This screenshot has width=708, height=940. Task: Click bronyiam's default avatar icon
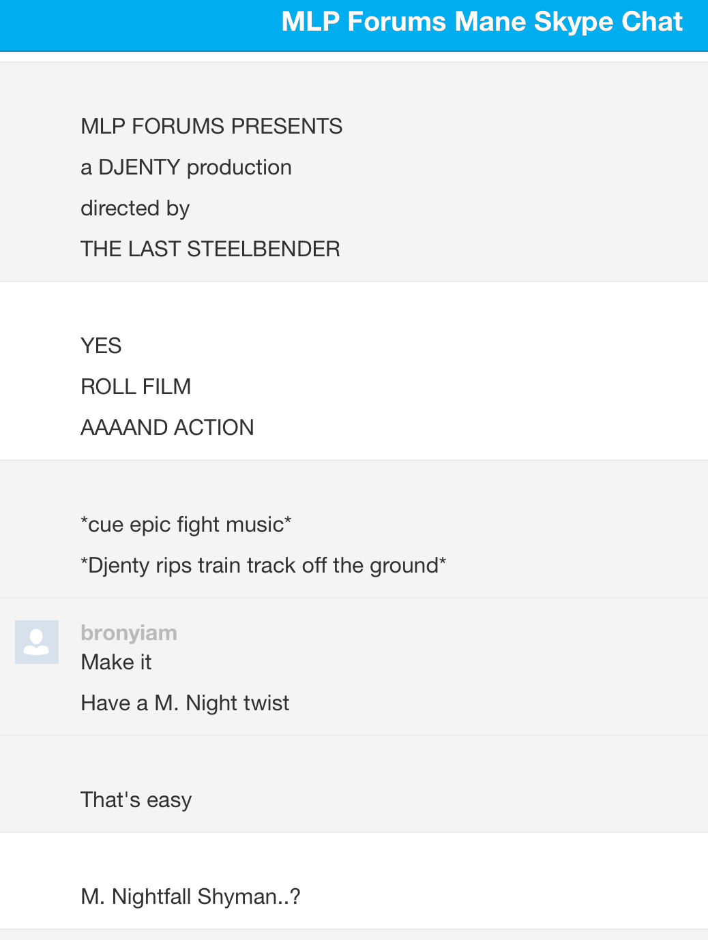pos(37,642)
